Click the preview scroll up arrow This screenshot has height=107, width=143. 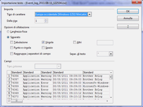coord(111,72)
